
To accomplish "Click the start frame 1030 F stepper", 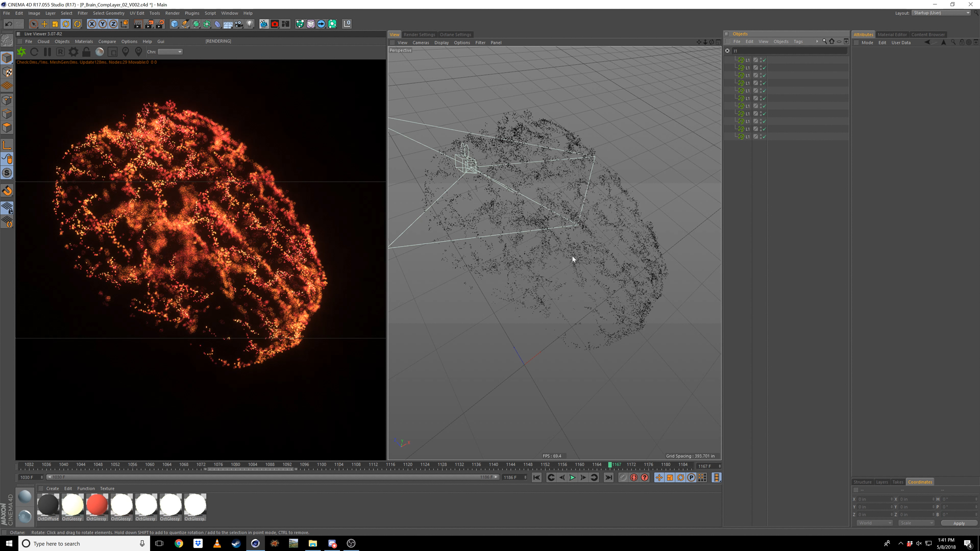I will (42, 478).
